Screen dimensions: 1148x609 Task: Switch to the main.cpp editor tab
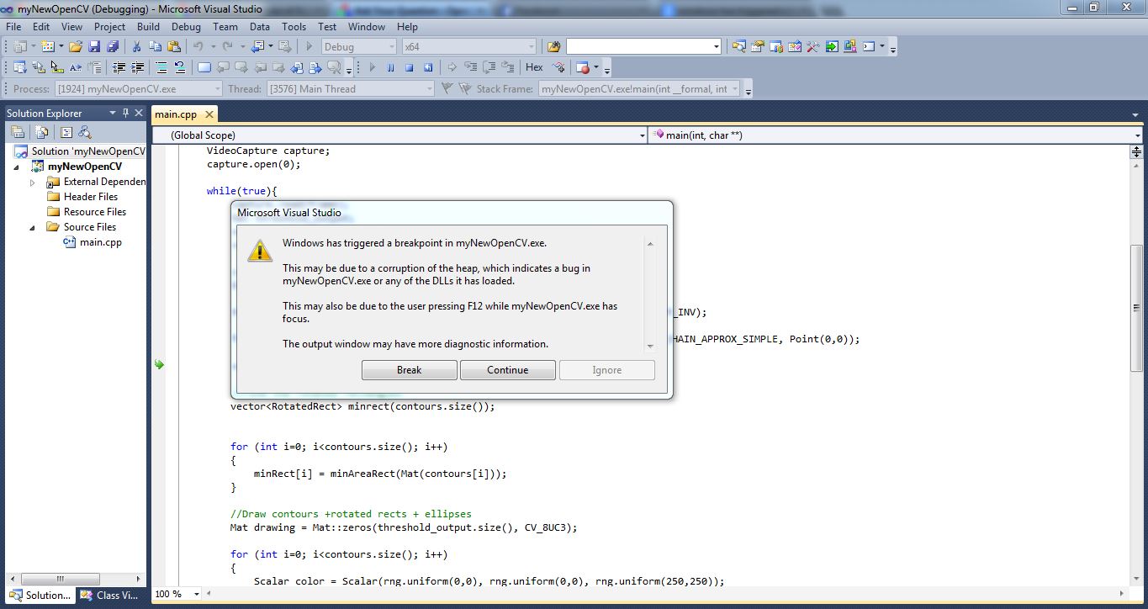pos(177,114)
